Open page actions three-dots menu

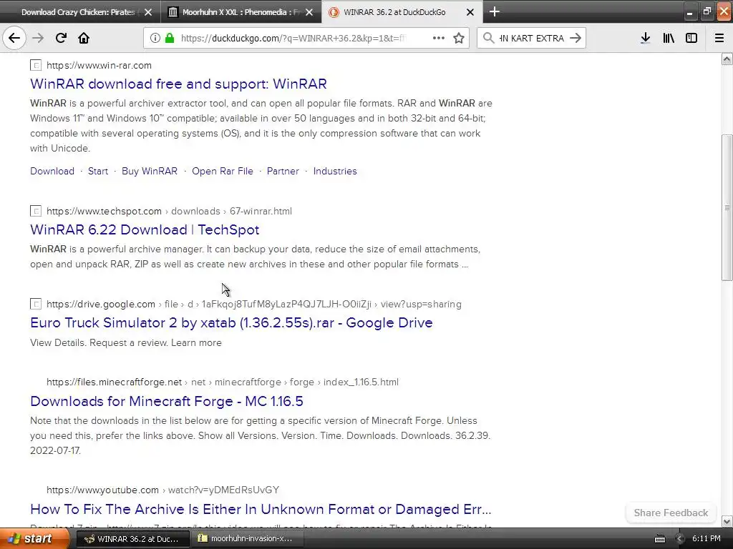pos(439,38)
